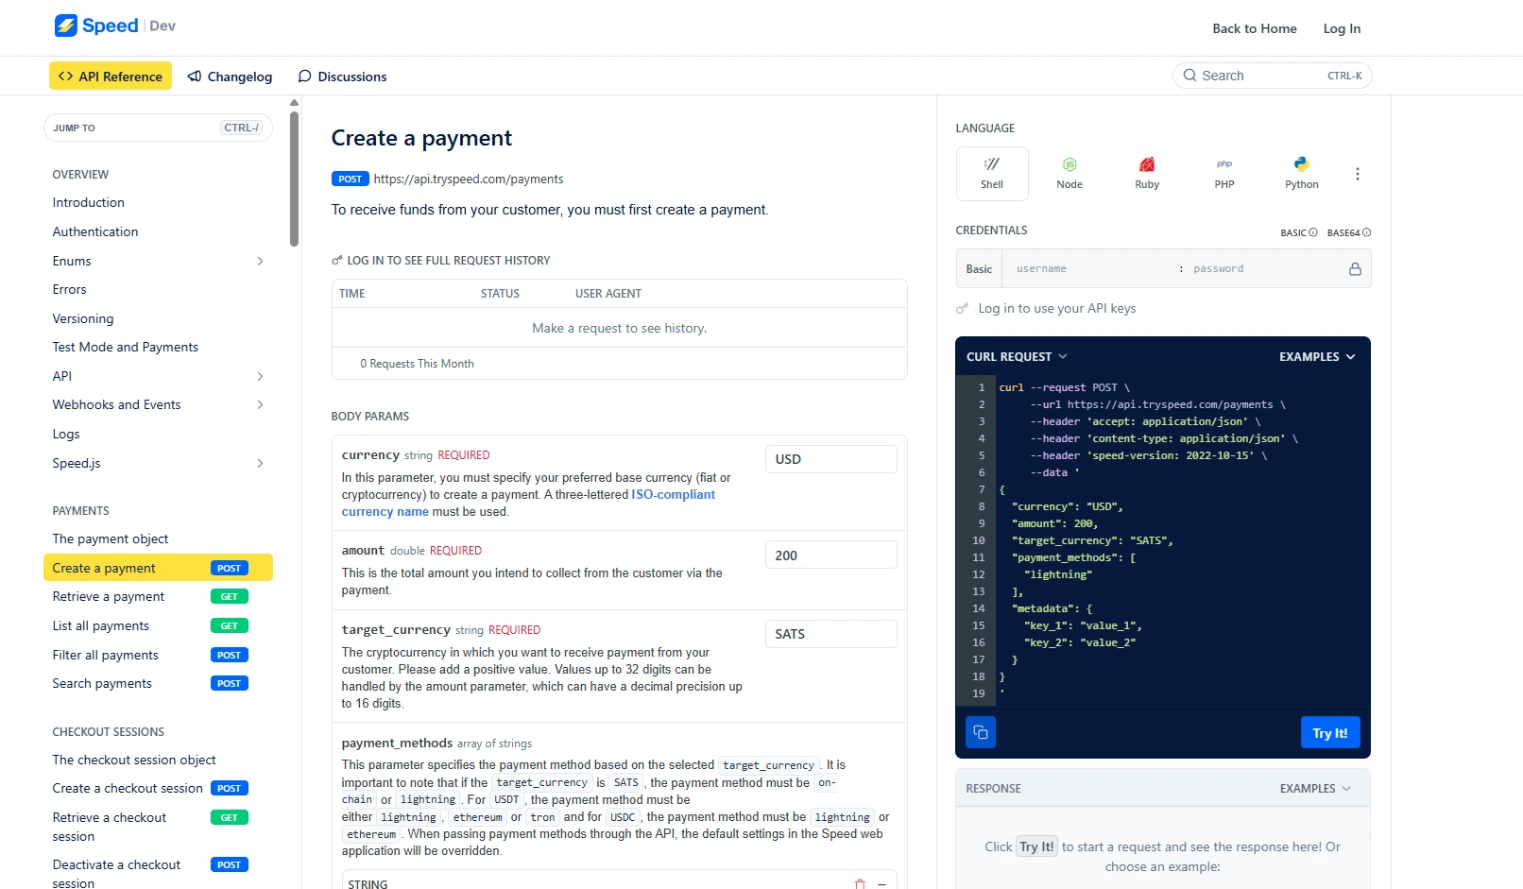
Task: Open the cURL Request Examples dropdown
Action: pyautogui.click(x=1317, y=357)
